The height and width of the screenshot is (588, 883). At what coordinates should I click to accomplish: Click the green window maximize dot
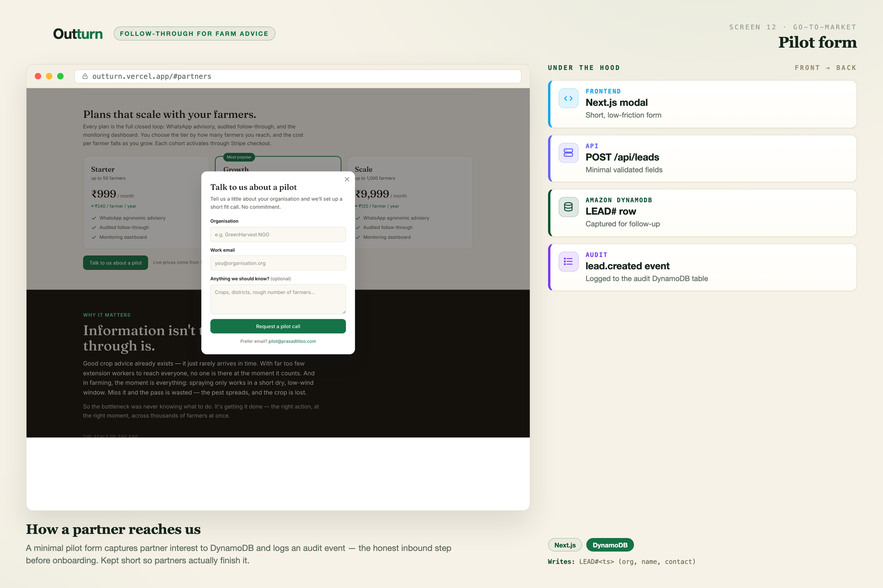coord(61,76)
